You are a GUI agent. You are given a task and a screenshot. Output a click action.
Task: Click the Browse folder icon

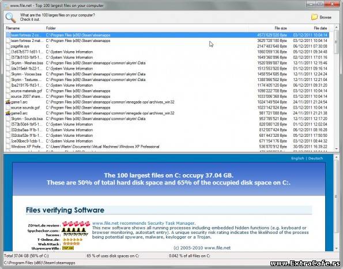[314, 17]
